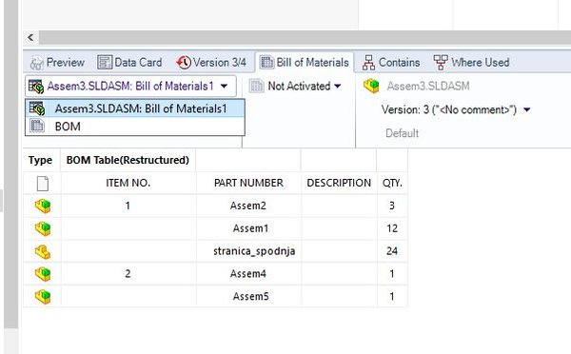
Task: Click the Assem4 row assembly icon
Action: pyautogui.click(x=43, y=274)
